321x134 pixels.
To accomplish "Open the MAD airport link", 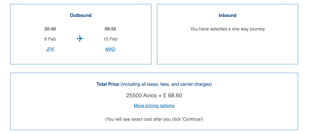I will coord(110,49).
